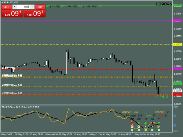The width and height of the screenshot is (183, 137).
Task: Click the black right arrow under H4
Action: tap(152, 122)
